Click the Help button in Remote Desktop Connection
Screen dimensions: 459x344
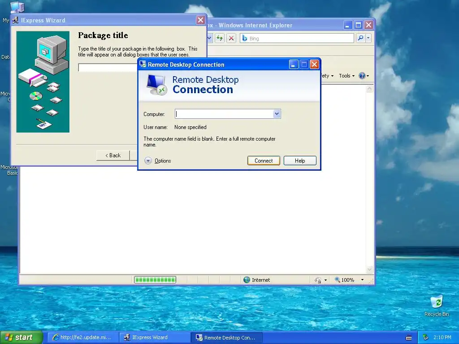(x=300, y=161)
